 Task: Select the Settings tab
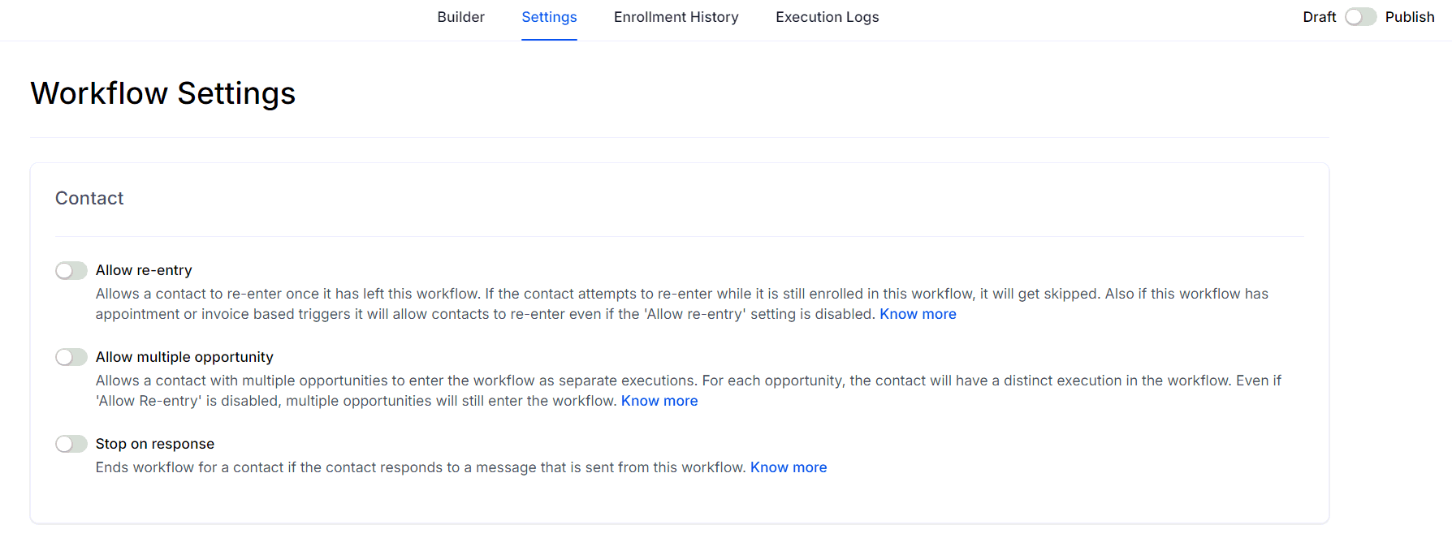(x=549, y=17)
